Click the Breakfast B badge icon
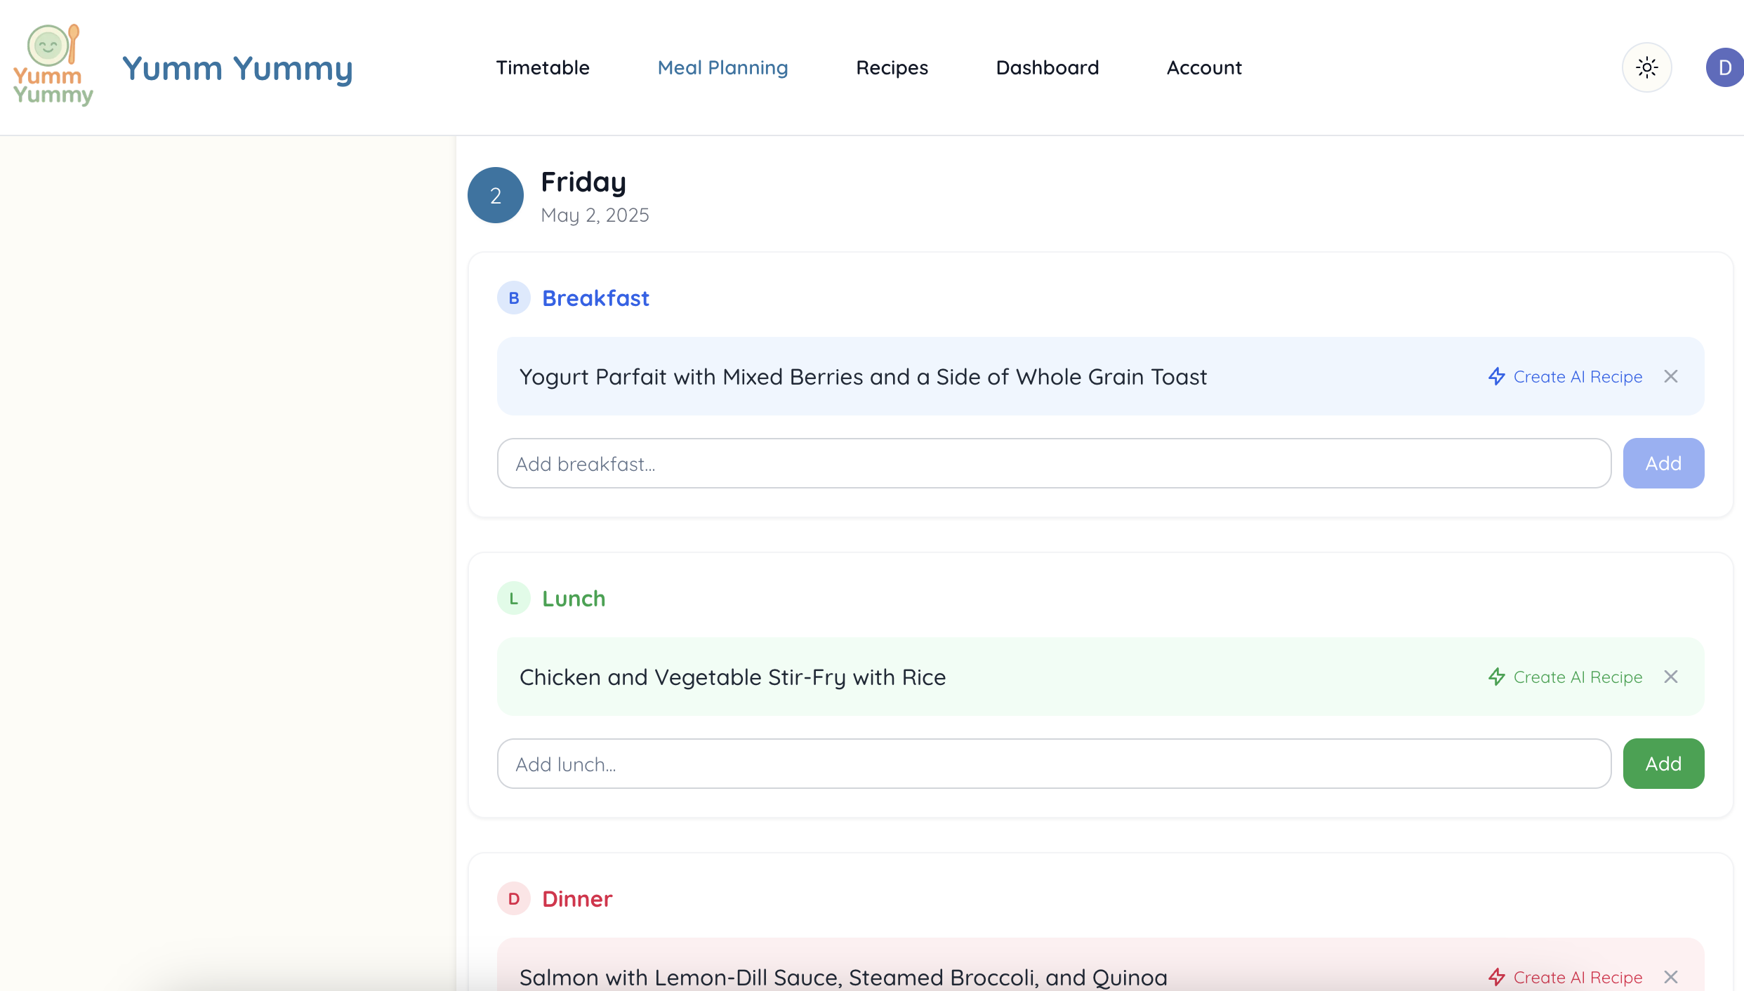 point(513,298)
